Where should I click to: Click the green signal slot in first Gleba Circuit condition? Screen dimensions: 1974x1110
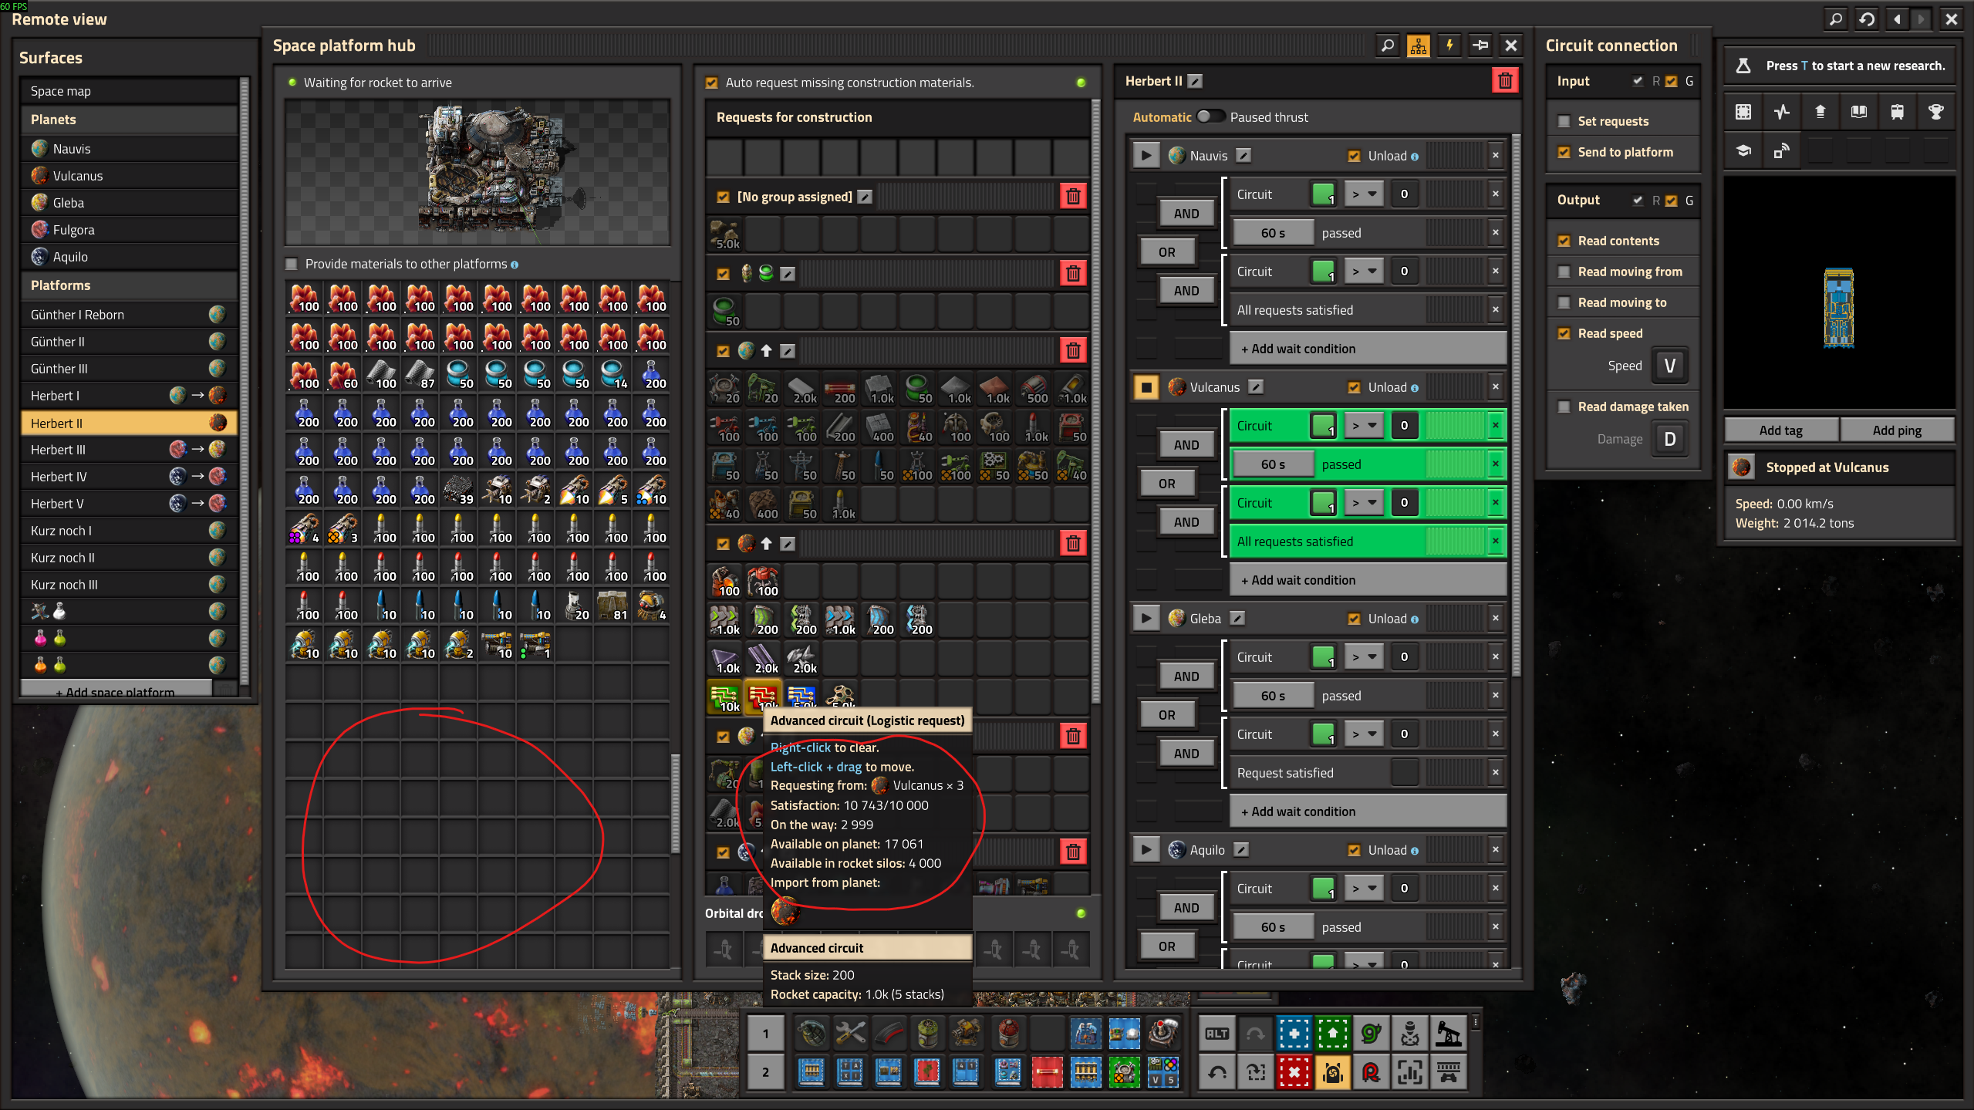(1324, 657)
